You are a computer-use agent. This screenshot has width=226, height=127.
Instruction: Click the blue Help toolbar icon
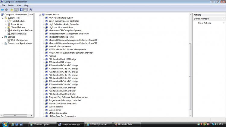pos(21,10)
